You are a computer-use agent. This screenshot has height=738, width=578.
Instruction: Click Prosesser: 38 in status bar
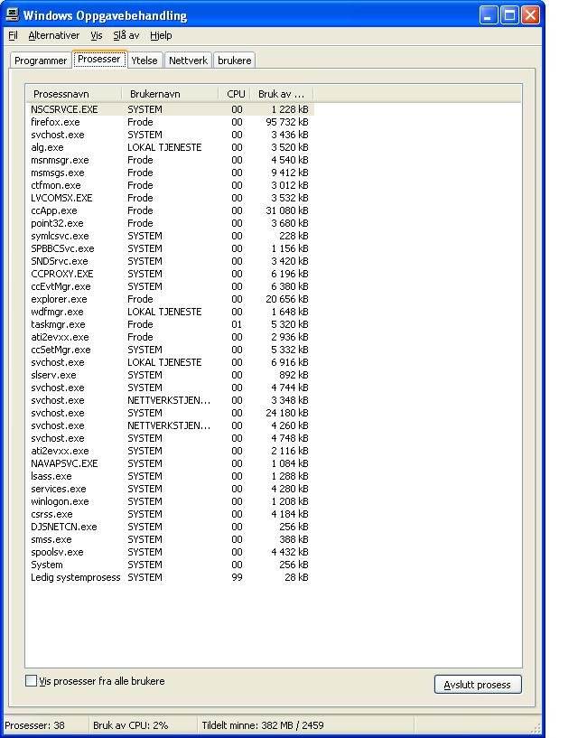coord(35,725)
